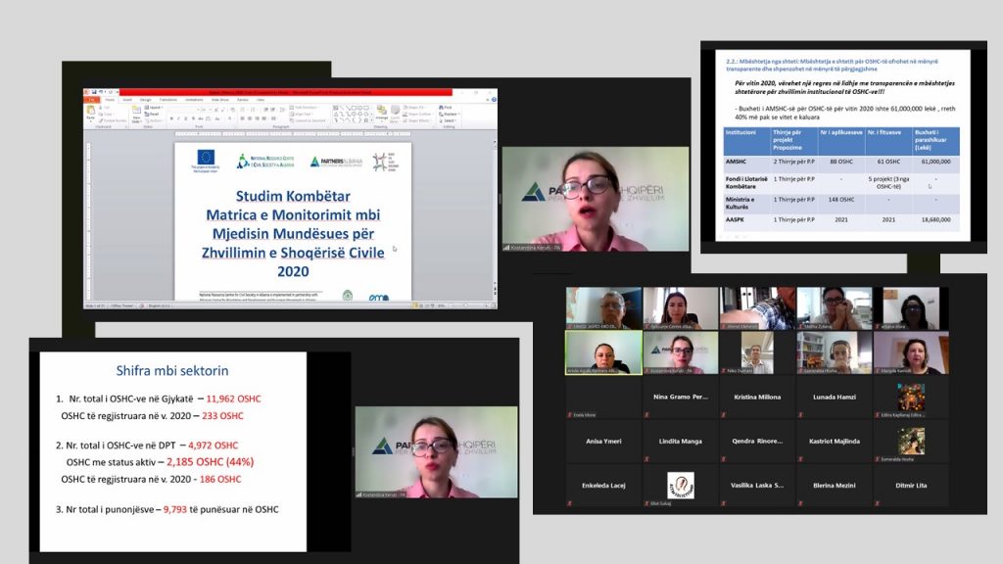This screenshot has width=1003, height=564.
Task: Click Find in the Editing group
Action: coord(446,108)
